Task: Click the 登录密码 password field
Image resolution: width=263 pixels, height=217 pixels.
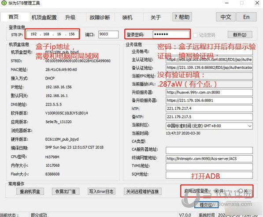Action: [x=171, y=34]
